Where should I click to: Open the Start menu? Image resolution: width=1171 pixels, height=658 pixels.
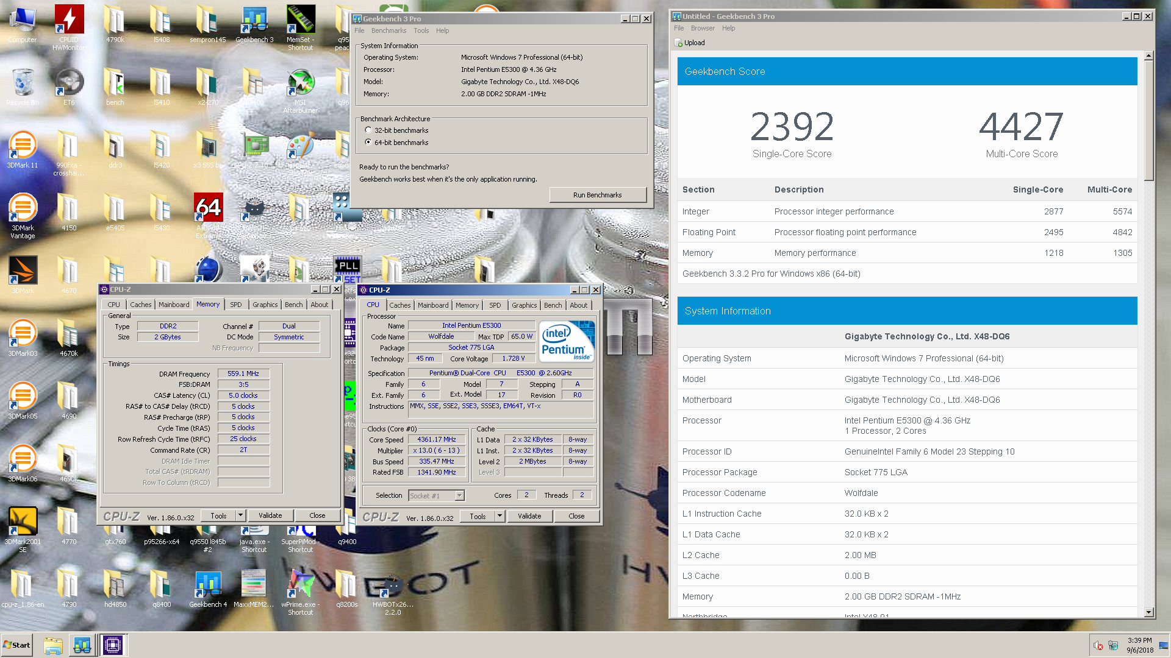(x=16, y=645)
